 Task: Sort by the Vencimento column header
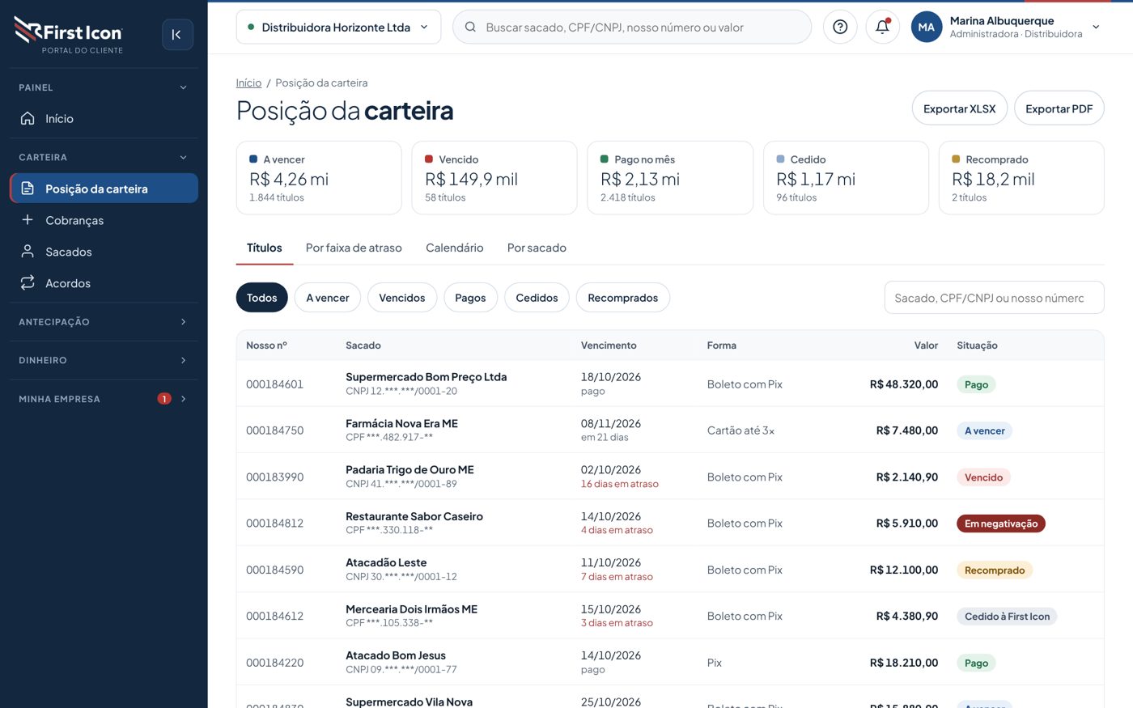[x=609, y=346]
